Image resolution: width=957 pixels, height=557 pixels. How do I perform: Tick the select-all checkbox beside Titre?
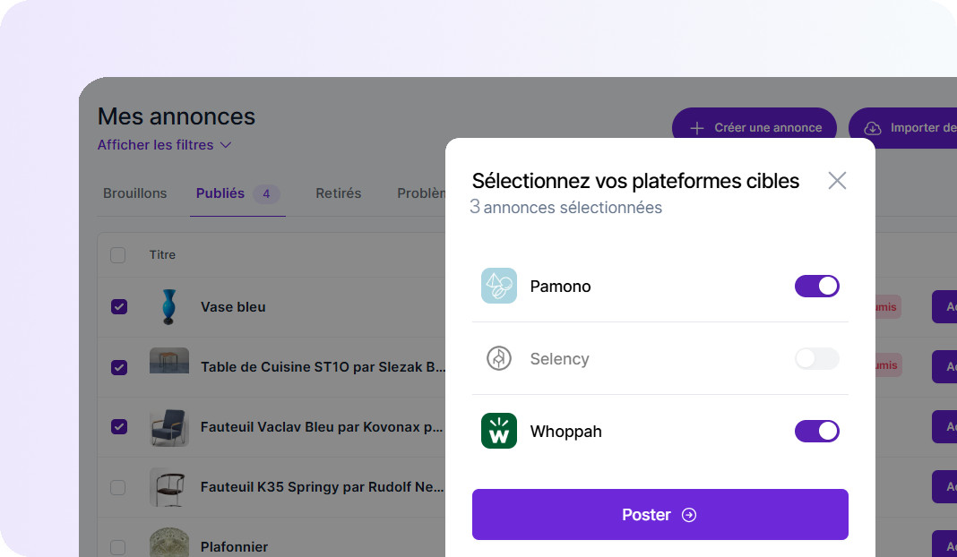point(118,255)
